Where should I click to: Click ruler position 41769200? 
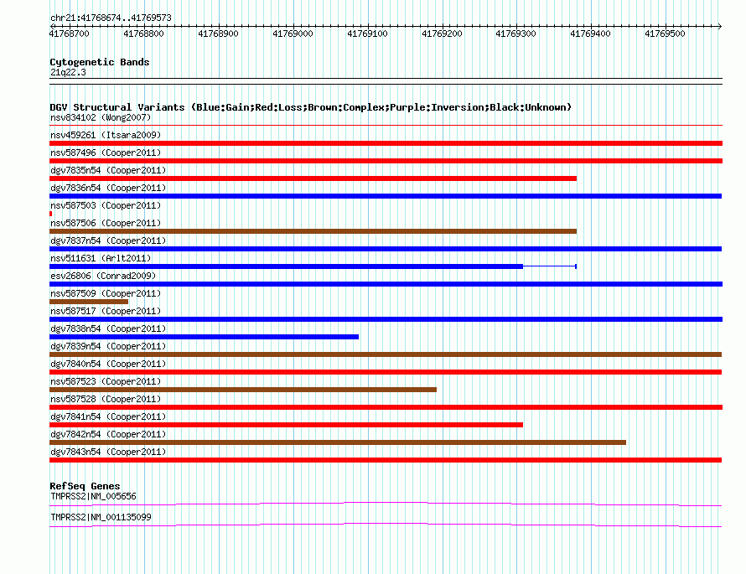click(x=442, y=34)
